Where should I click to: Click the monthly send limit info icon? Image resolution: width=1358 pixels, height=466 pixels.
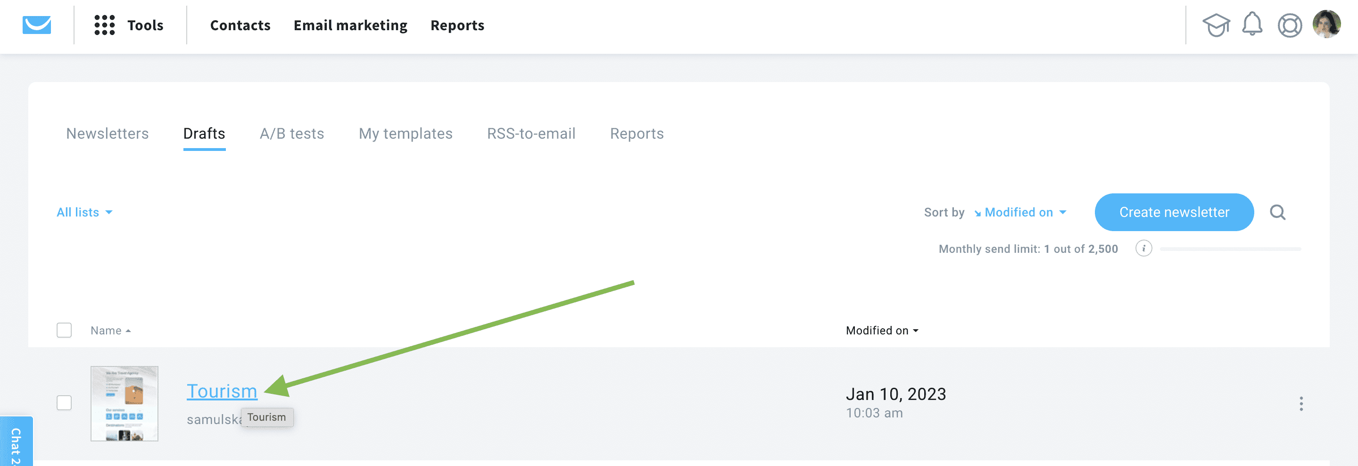point(1143,248)
